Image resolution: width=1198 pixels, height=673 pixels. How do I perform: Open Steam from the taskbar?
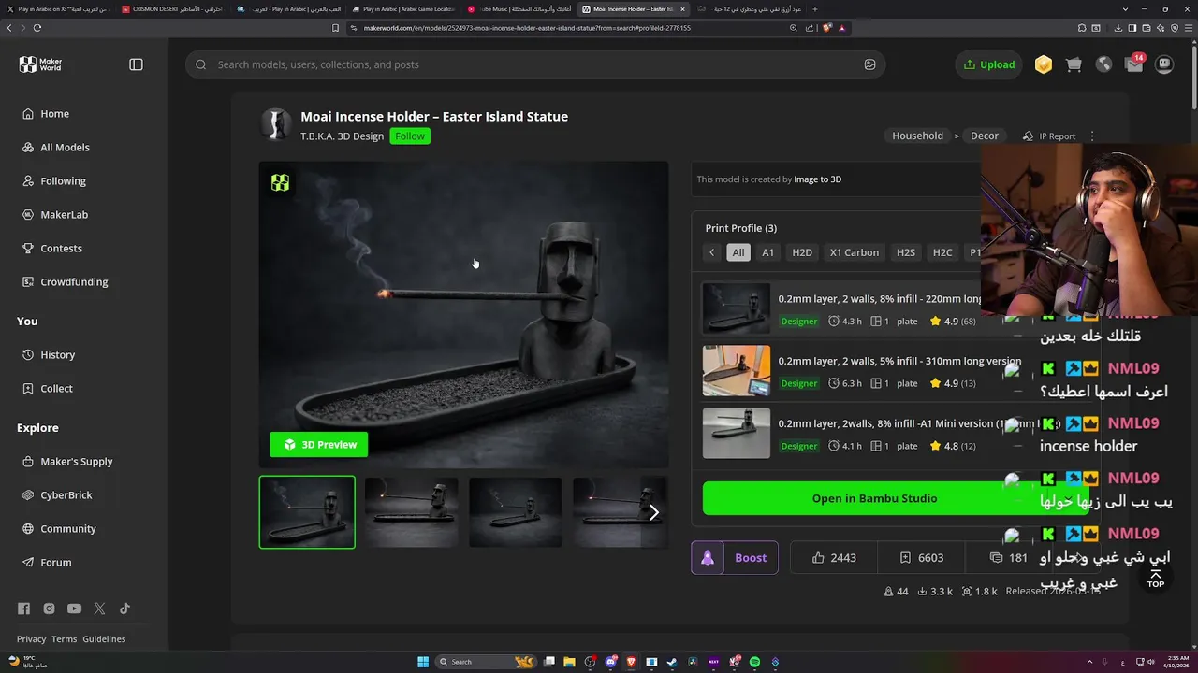pos(672,662)
